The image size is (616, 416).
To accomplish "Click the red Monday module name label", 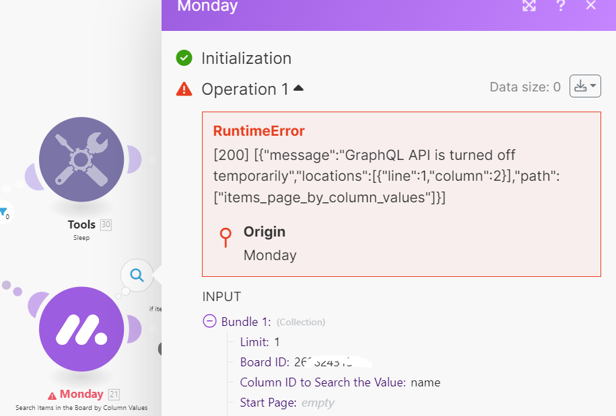I will tap(81, 394).
